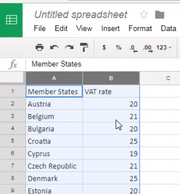Star the Untitled spreadsheet
Screen dimensions: 180x194
click(x=144, y=15)
